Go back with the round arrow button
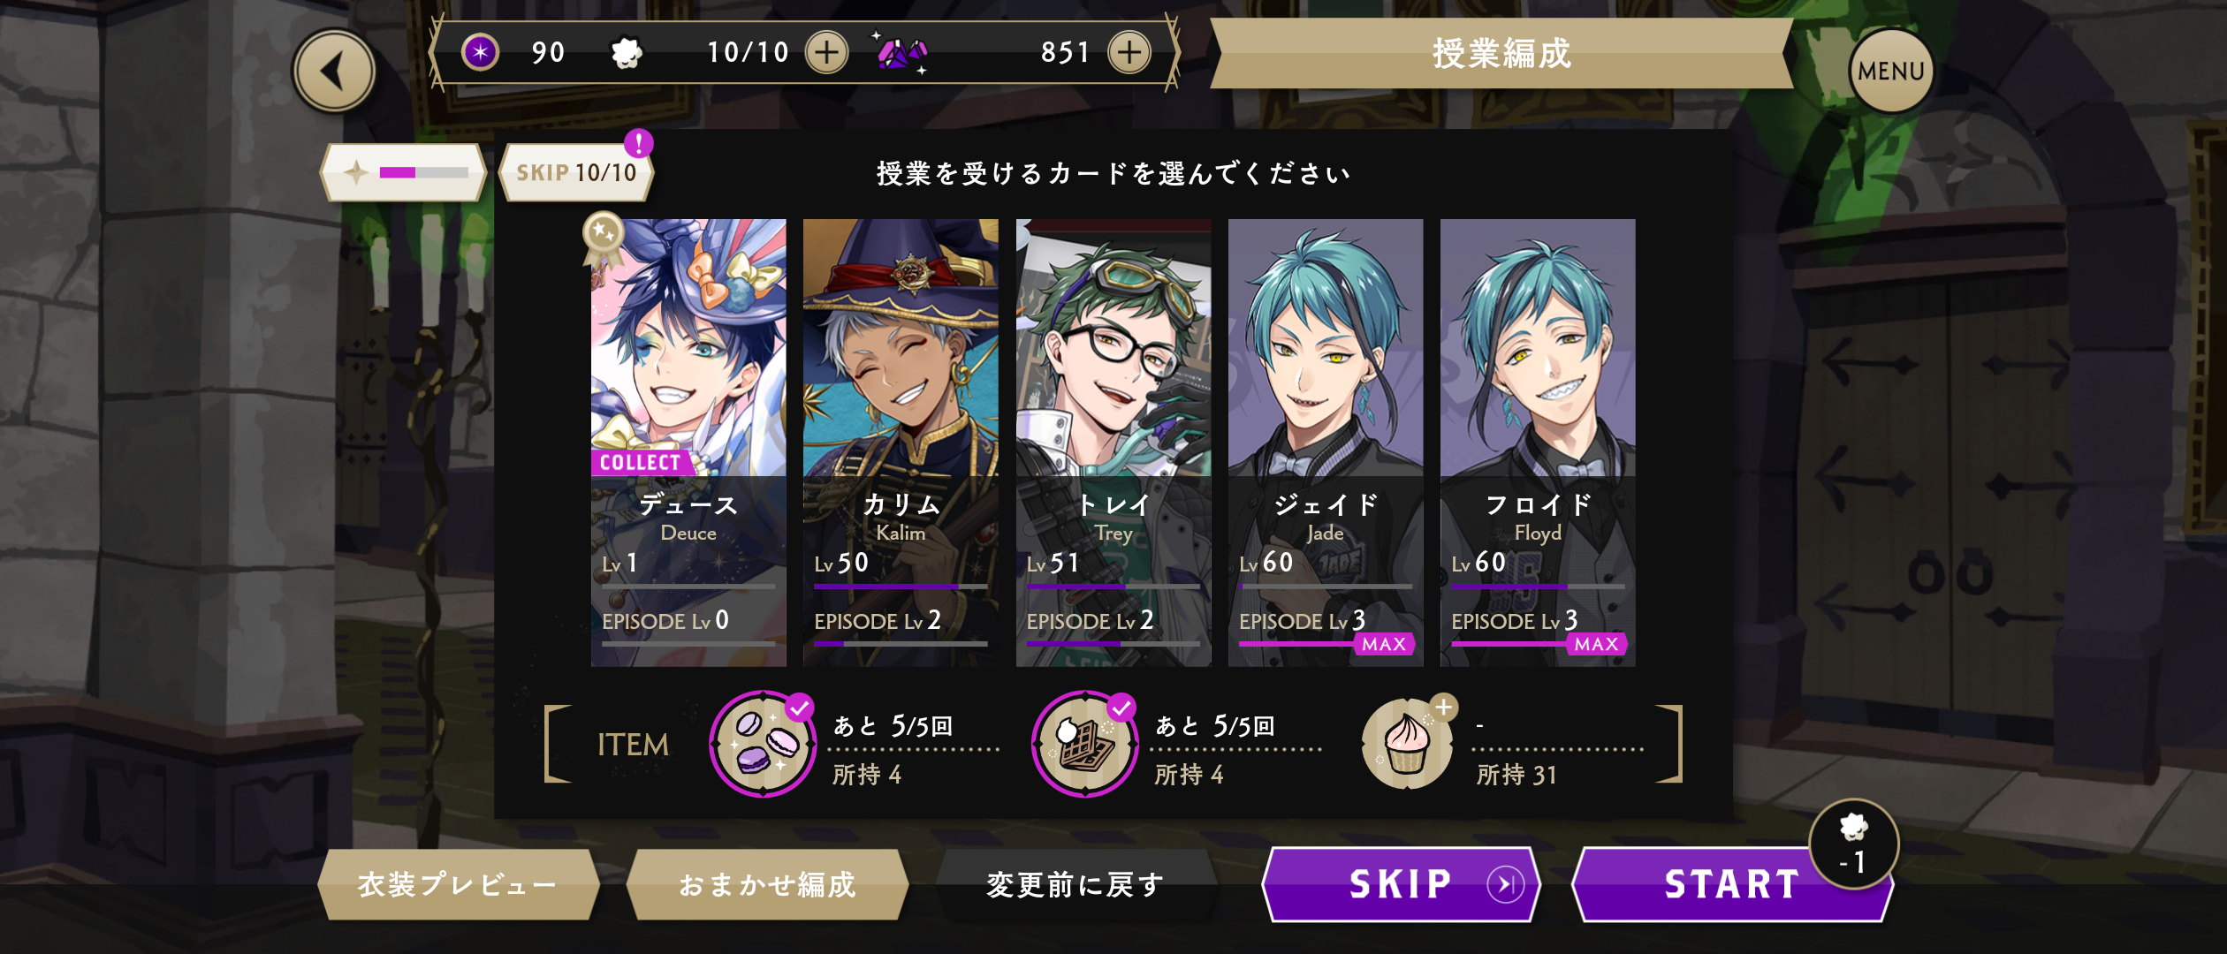Image resolution: width=2227 pixels, height=954 pixels. tap(334, 72)
